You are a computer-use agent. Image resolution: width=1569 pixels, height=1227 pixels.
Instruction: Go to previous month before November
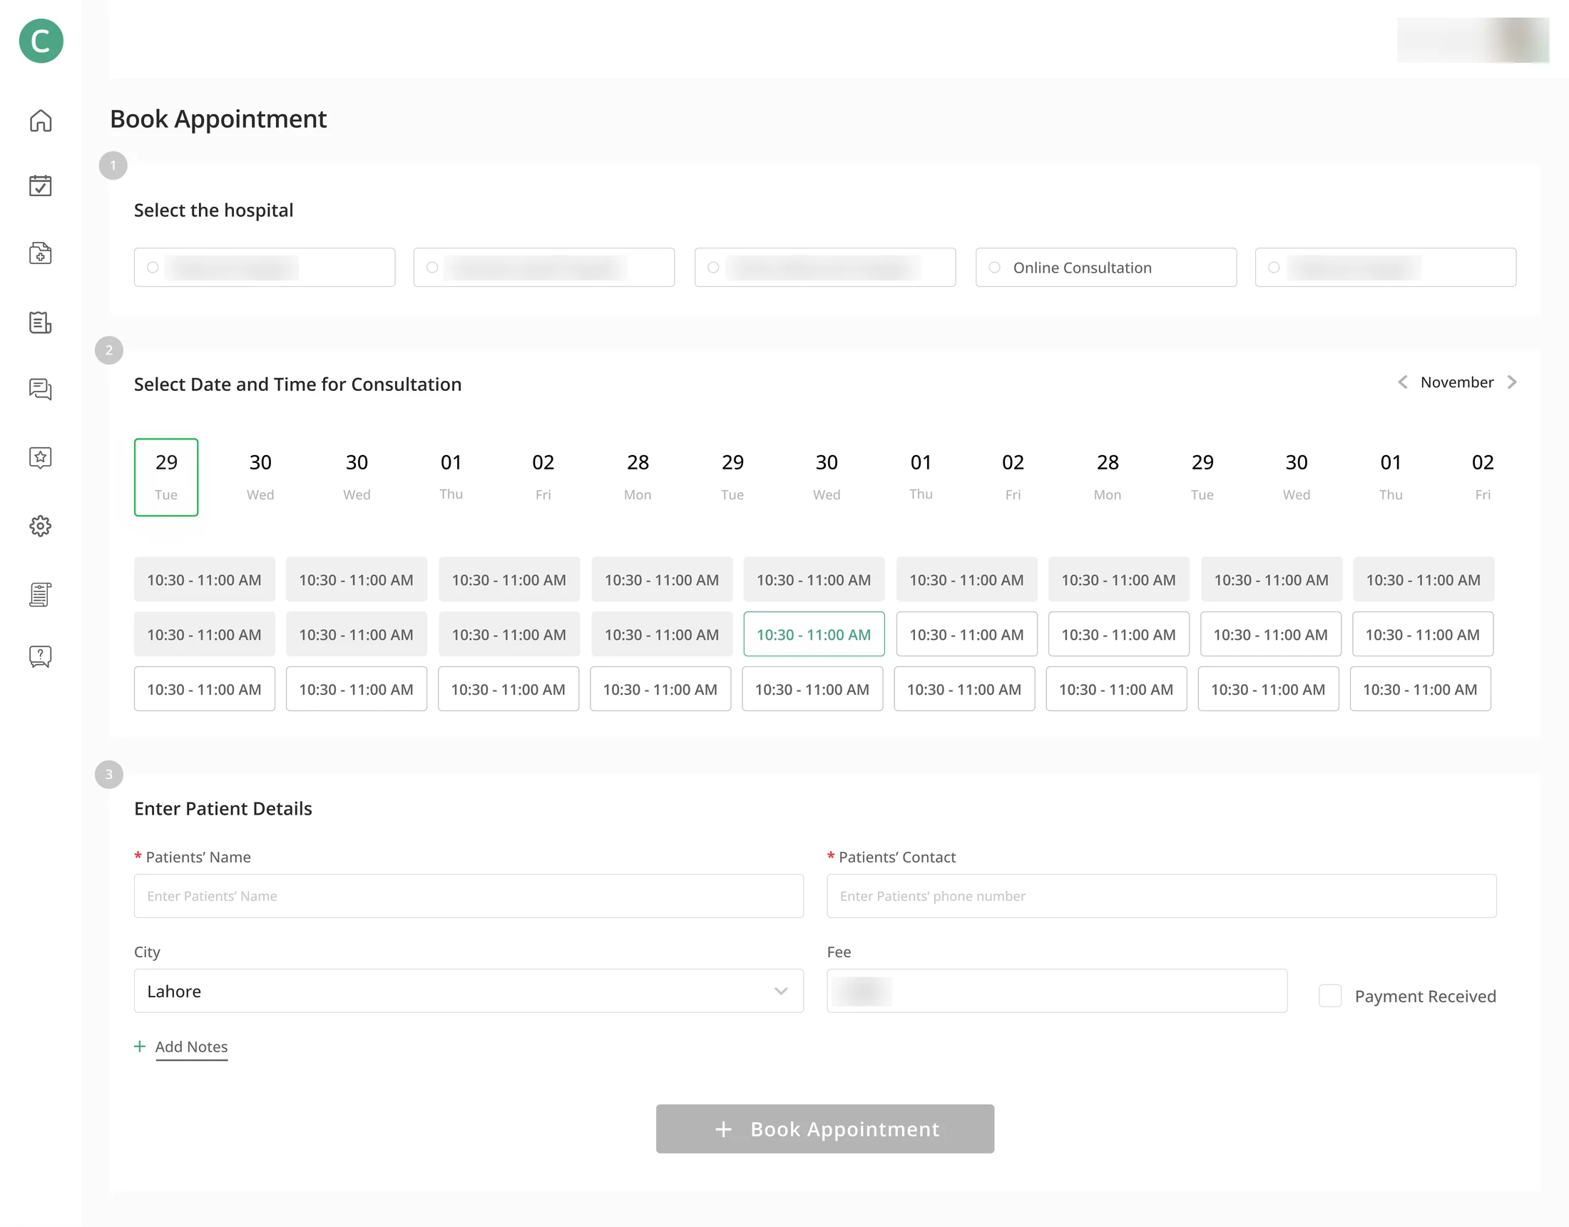[1402, 382]
